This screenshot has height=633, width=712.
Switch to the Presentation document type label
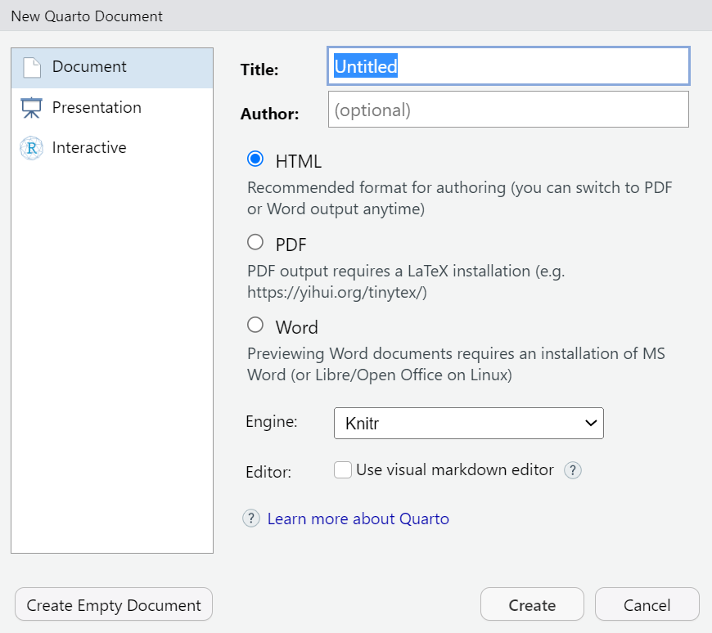pyautogui.click(x=97, y=108)
